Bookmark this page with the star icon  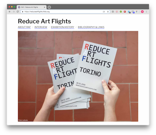coord(108,12)
